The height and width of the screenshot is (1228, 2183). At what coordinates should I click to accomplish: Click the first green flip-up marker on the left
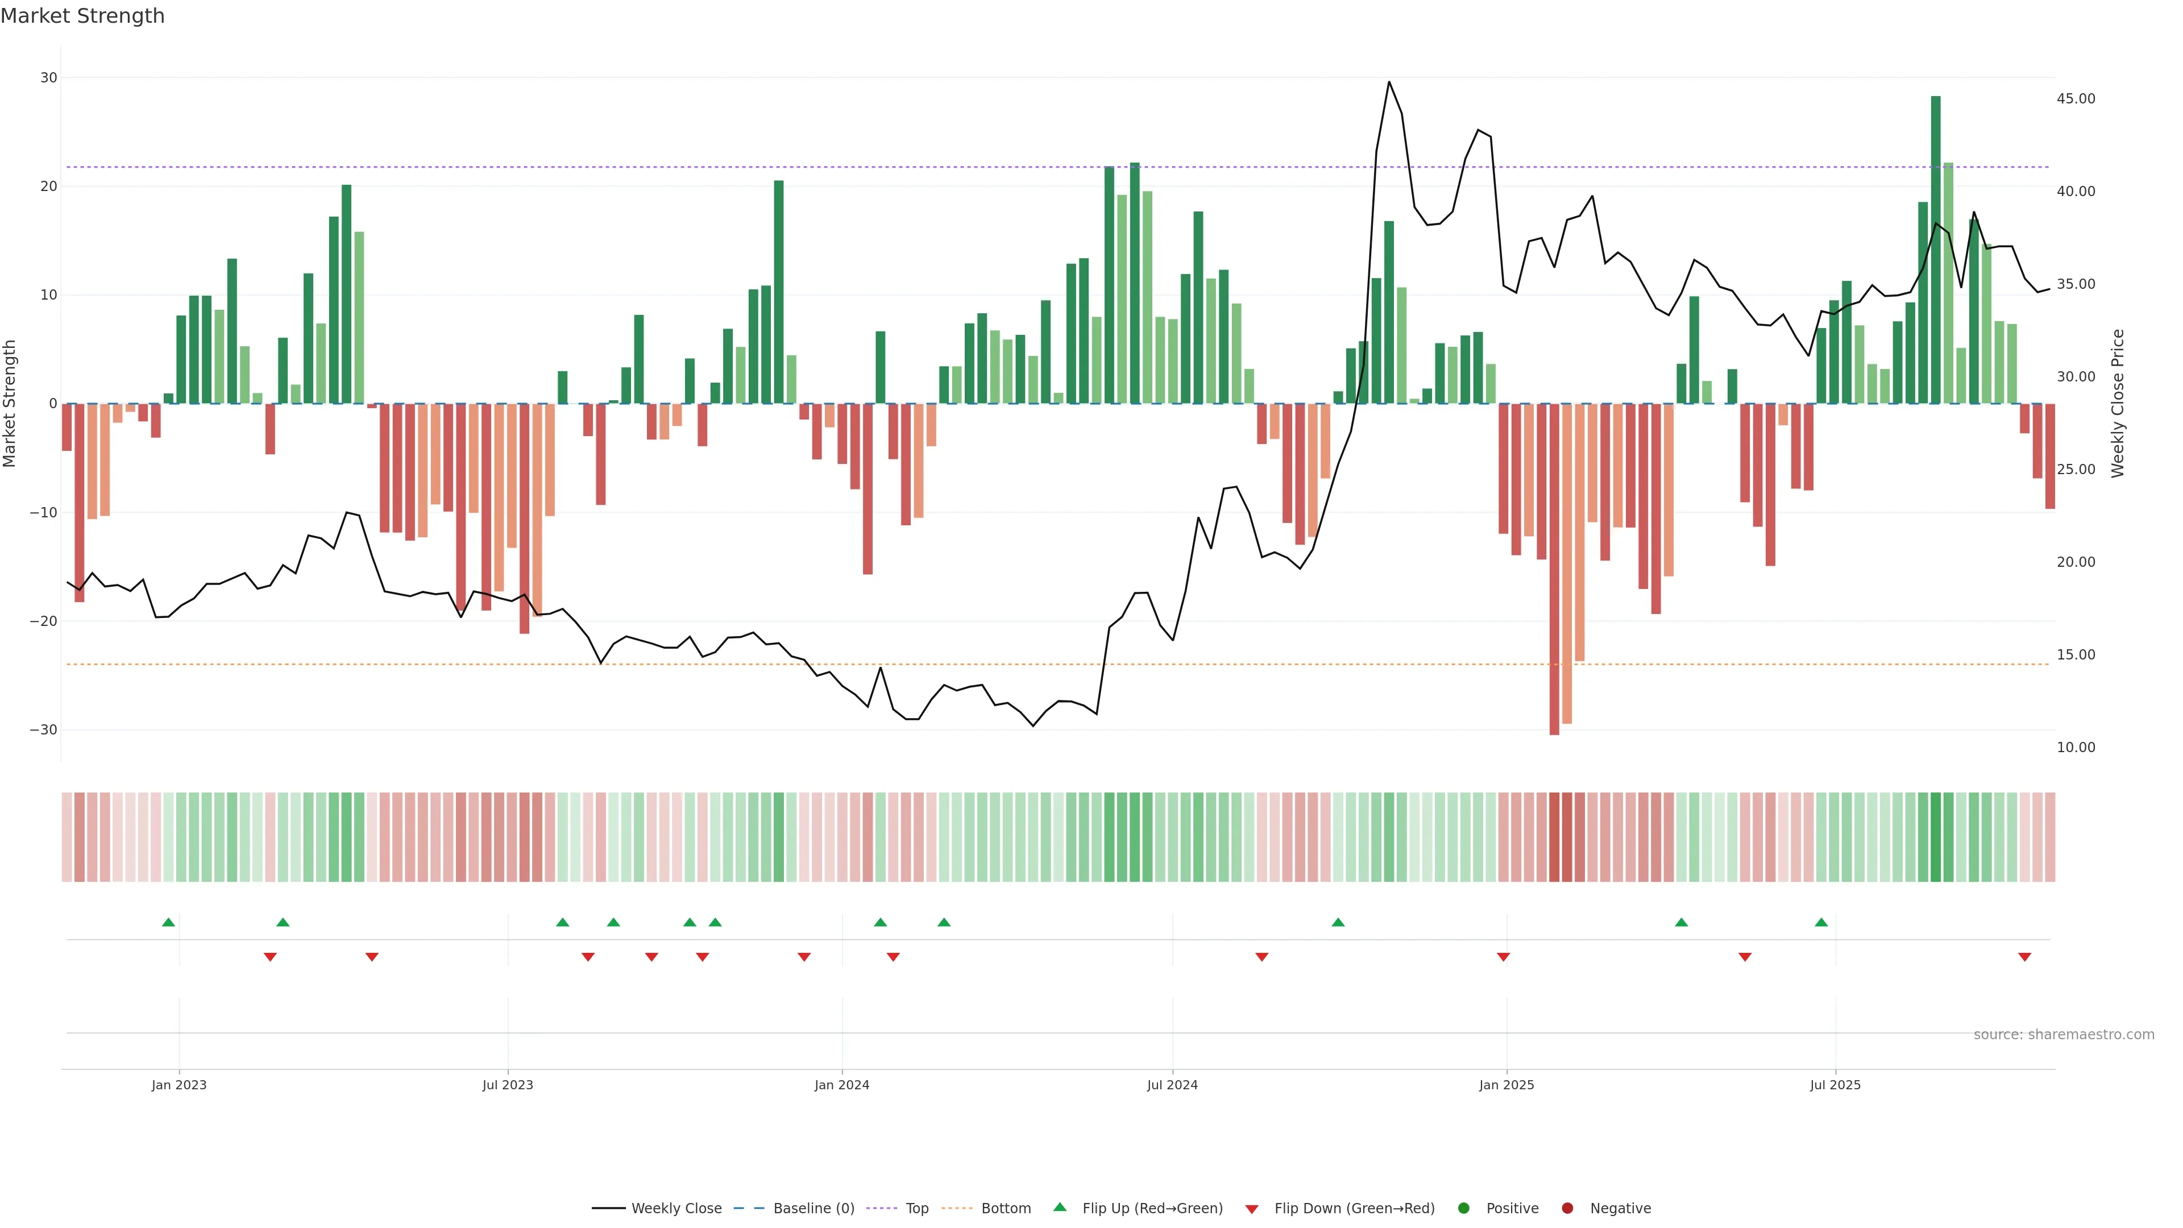click(x=169, y=922)
